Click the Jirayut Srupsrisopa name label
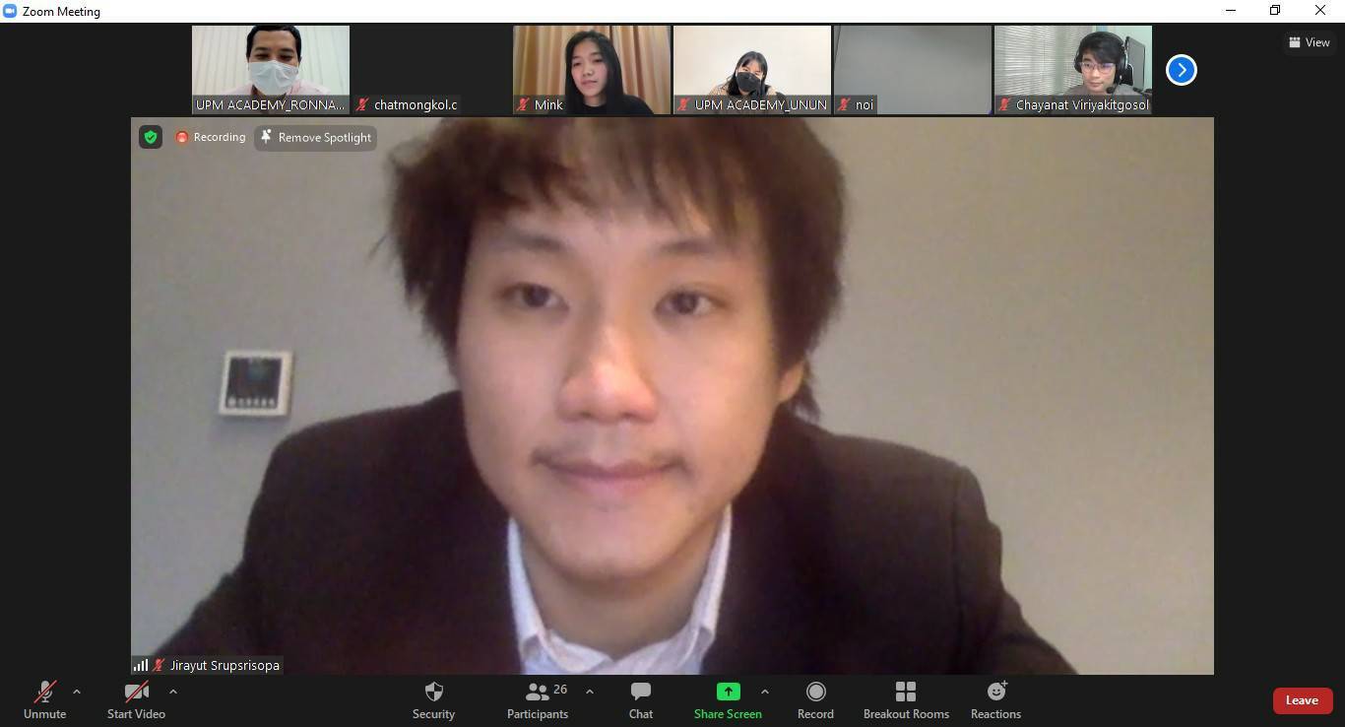Screen dimensions: 1345x727 pyautogui.click(x=224, y=665)
